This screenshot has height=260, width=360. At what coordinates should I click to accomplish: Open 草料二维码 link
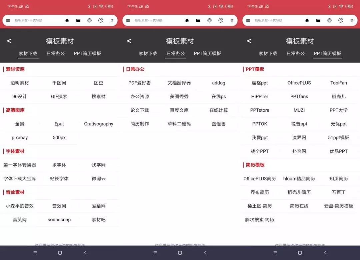click(x=179, y=124)
